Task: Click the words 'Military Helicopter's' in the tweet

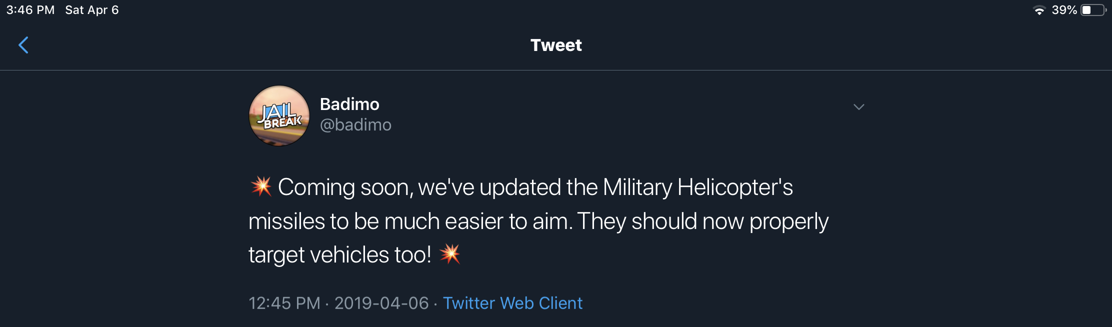Action: click(x=697, y=187)
